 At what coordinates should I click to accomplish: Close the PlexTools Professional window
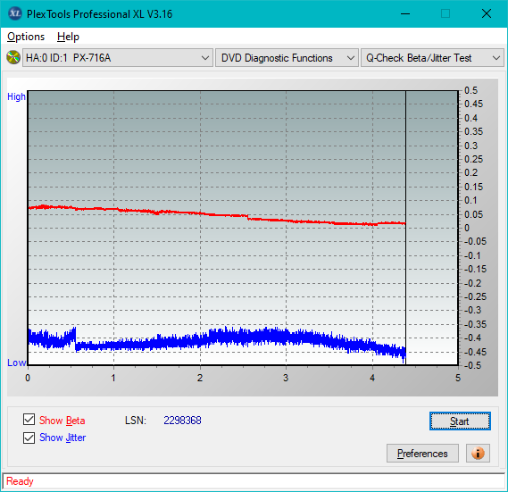[487, 13]
